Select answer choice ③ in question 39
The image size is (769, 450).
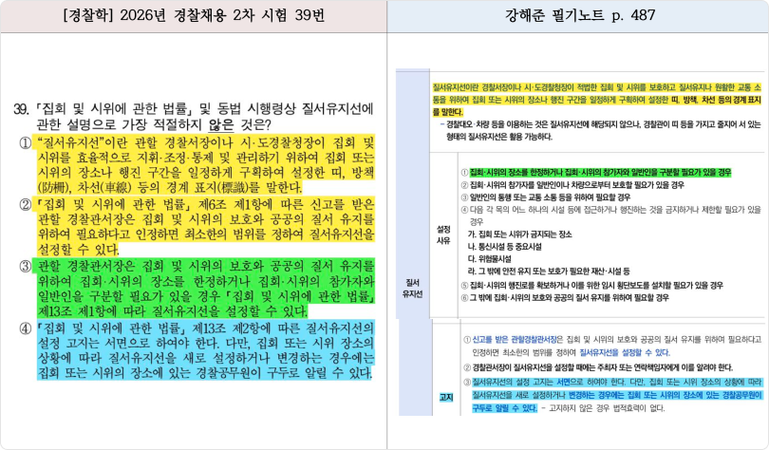coord(25,266)
